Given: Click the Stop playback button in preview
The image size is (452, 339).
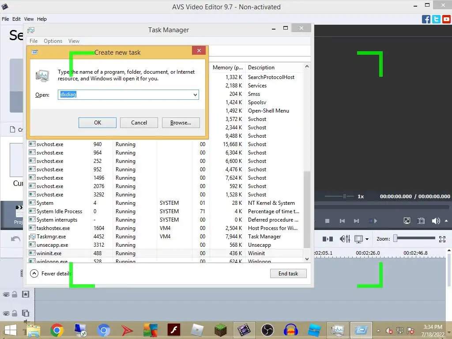Looking at the screenshot, I should coord(327,221).
